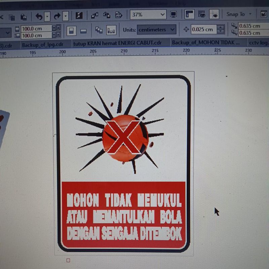
Task: Select Landscape page orientation button
Action: tap(83, 31)
